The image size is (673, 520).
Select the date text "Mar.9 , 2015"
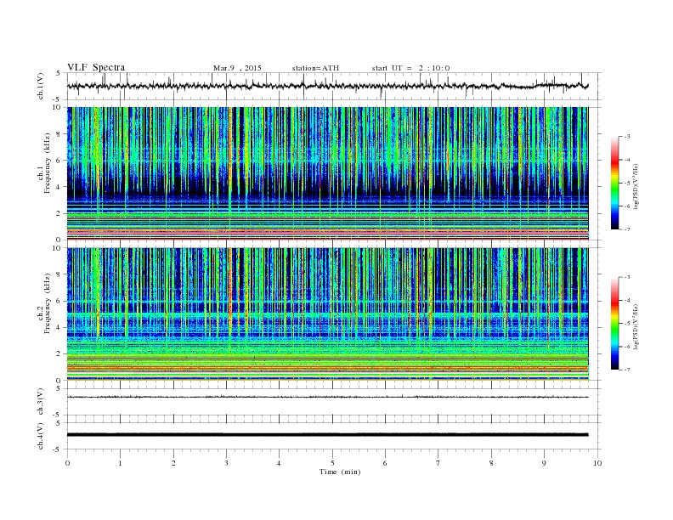[x=237, y=68]
